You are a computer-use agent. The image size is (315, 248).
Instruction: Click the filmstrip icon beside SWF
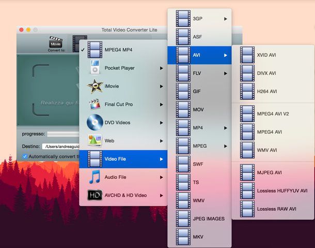pos(183,164)
